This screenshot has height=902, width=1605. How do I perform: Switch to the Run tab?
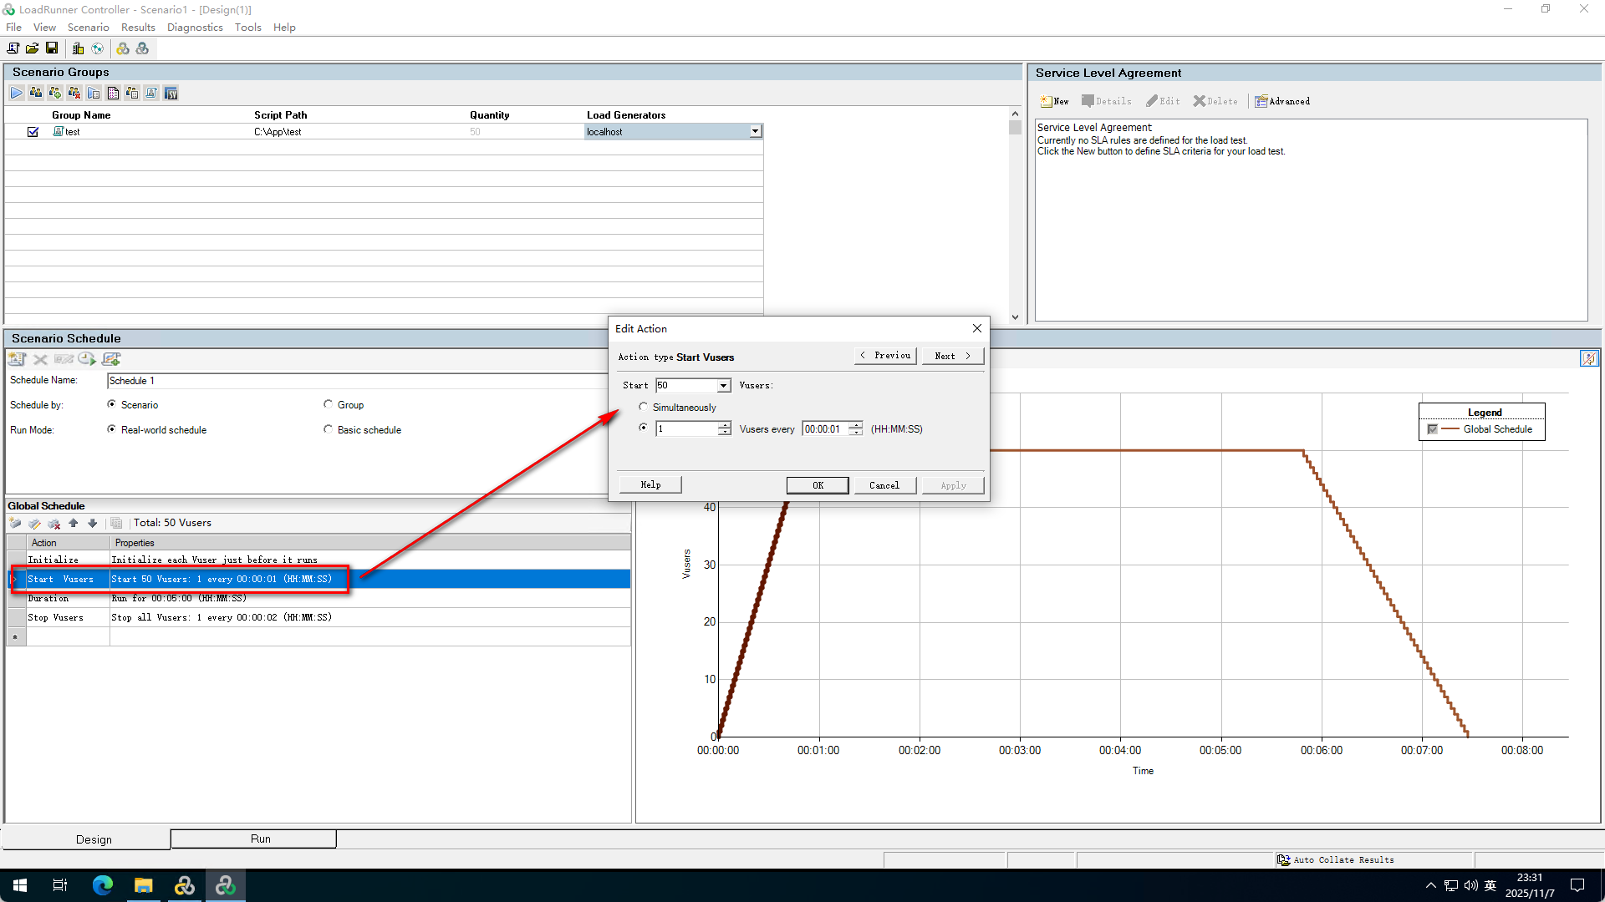pyautogui.click(x=260, y=839)
